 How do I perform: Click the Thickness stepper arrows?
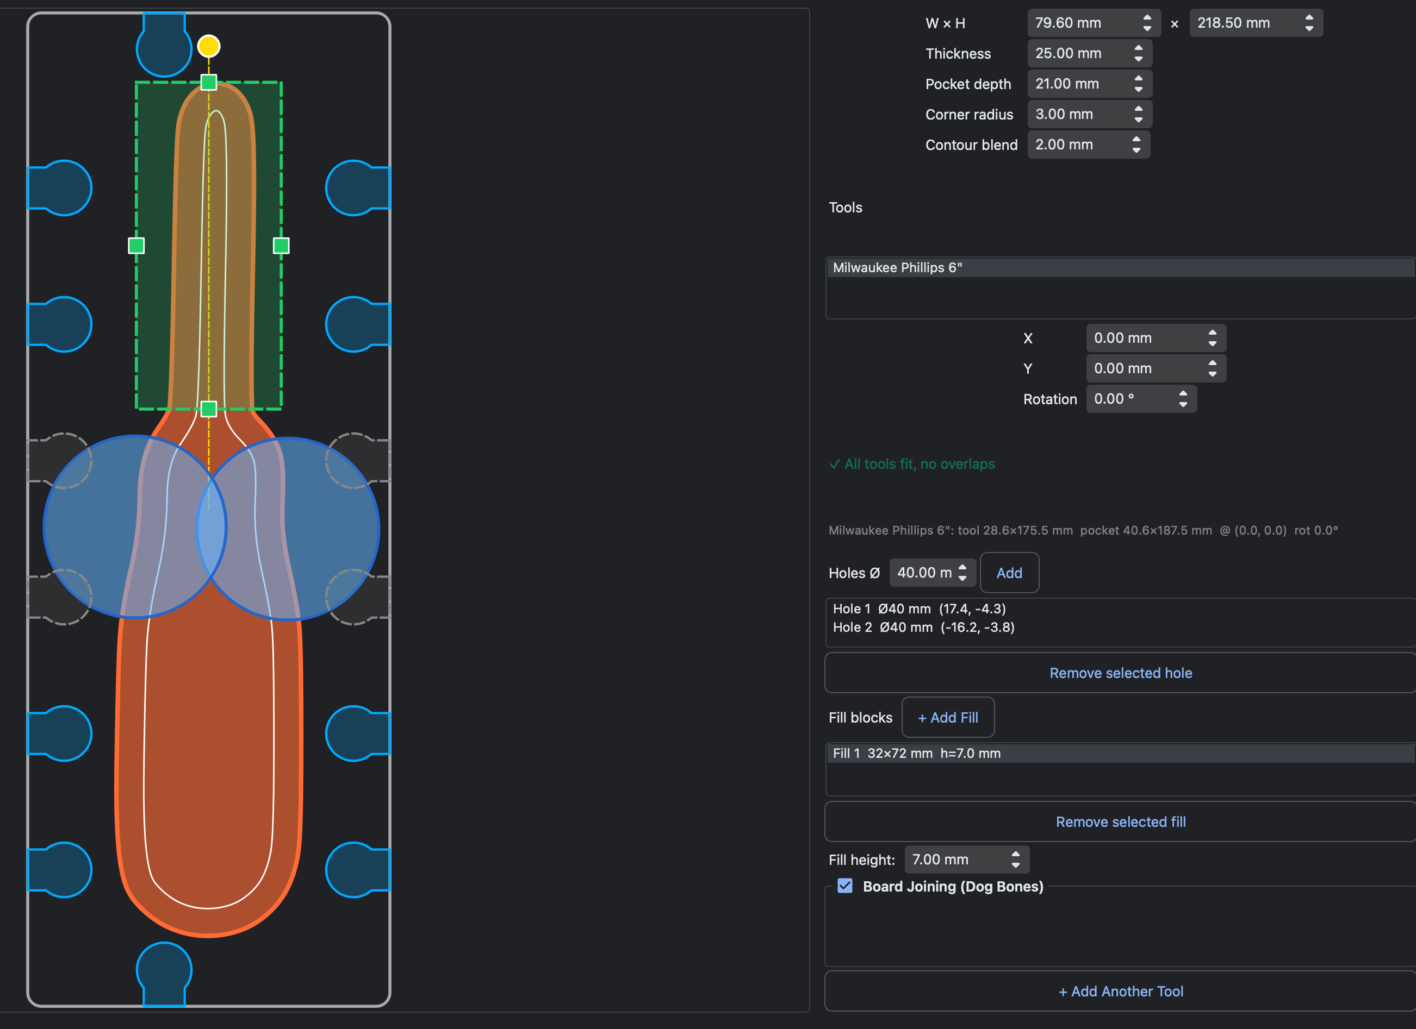click(x=1138, y=53)
